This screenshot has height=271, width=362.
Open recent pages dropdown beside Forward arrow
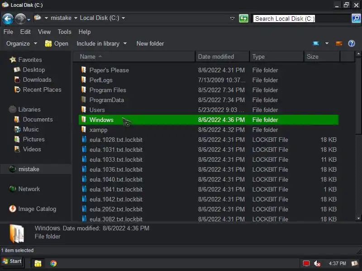(x=29, y=20)
